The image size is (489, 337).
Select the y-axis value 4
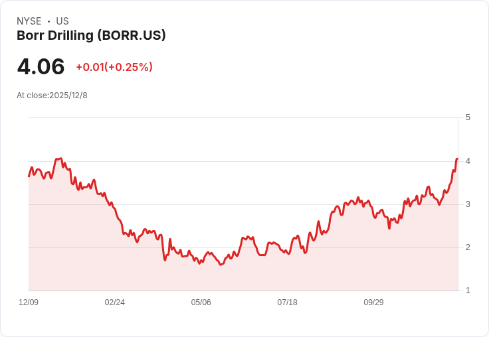(x=468, y=161)
